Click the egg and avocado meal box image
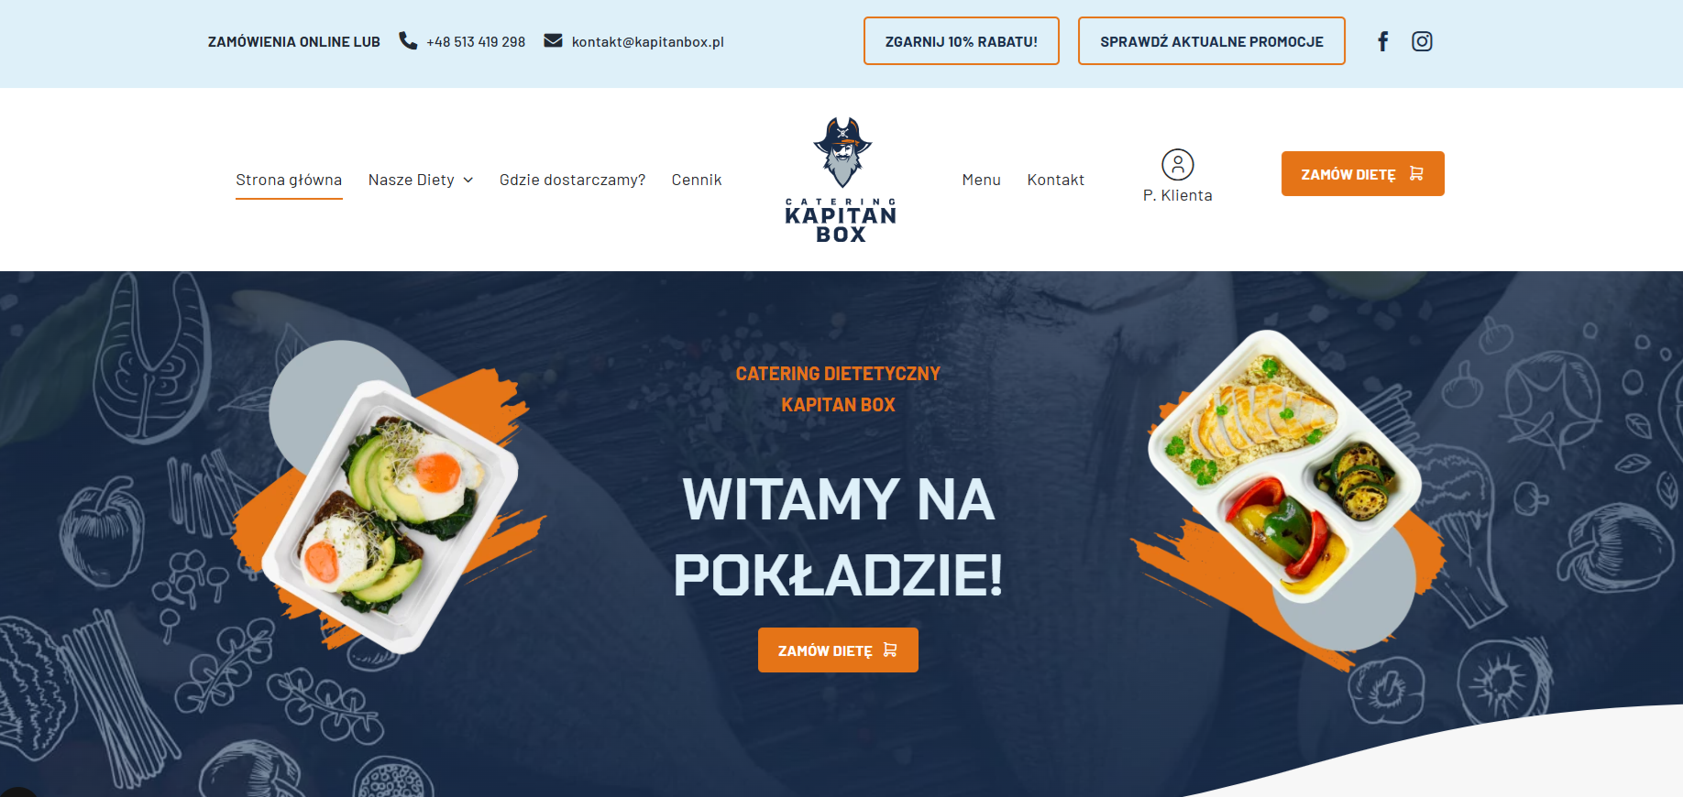The height and width of the screenshot is (797, 1683). point(391,515)
